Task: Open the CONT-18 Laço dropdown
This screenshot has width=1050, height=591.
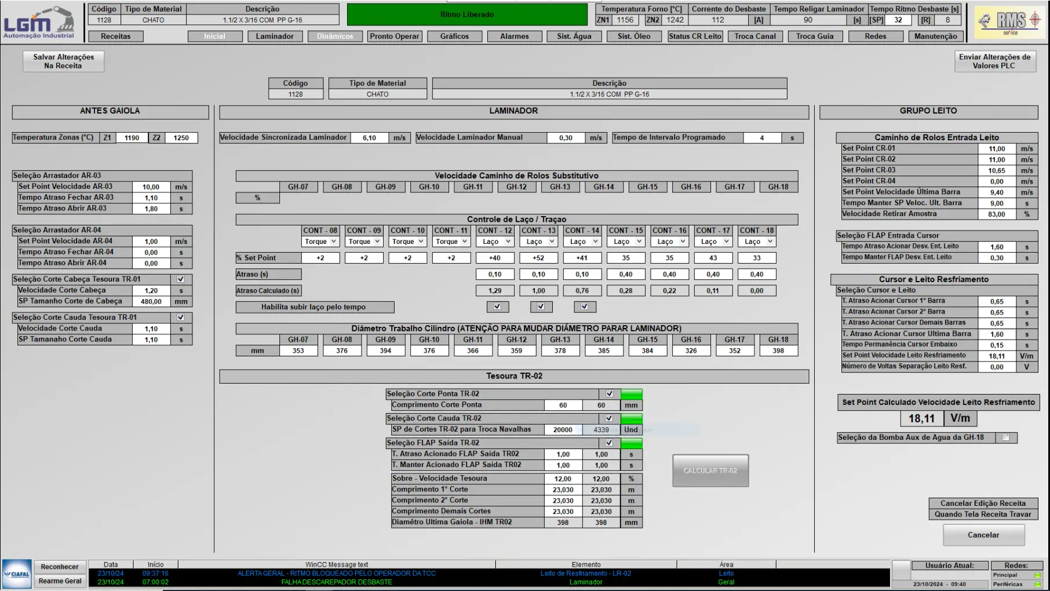Action: (757, 242)
